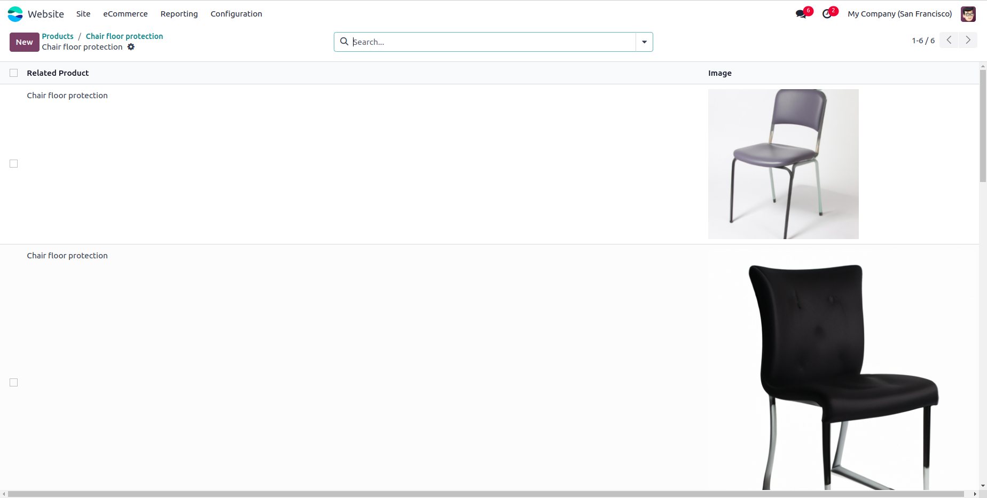The image size is (987, 498).
Task: Follow the Products breadcrumb link
Action: (x=58, y=36)
